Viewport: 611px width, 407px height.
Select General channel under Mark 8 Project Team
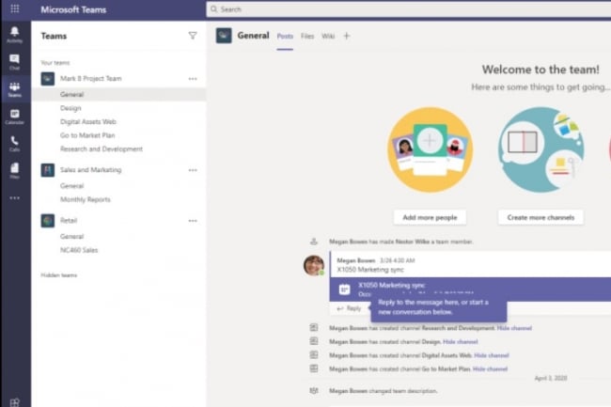118,95
